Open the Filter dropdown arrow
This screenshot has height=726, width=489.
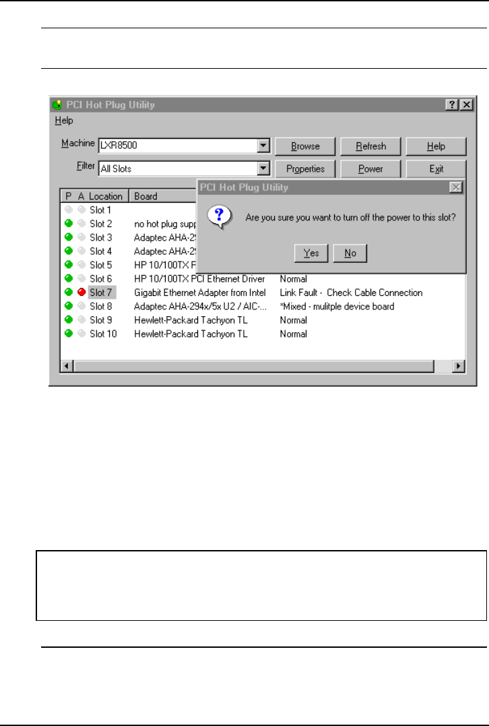pyautogui.click(x=263, y=168)
